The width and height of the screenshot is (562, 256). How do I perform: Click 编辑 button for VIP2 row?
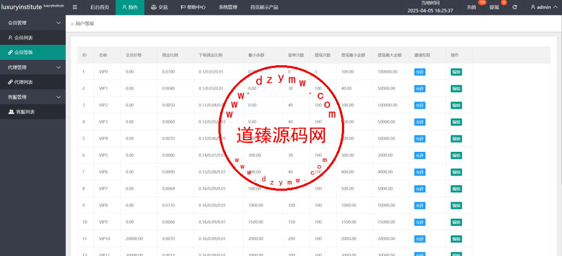(456, 105)
